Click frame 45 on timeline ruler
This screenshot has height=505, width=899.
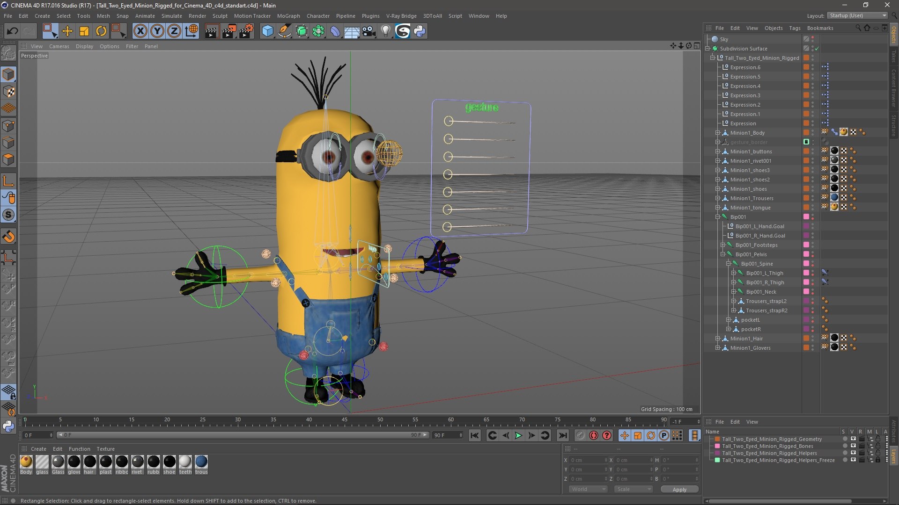344,420
